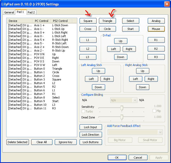Click the Big Motor button
This screenshot has width=171, height=163.
[120, 140]
